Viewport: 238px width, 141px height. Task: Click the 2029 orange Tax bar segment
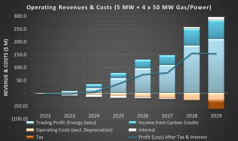(x=216, y=105)
